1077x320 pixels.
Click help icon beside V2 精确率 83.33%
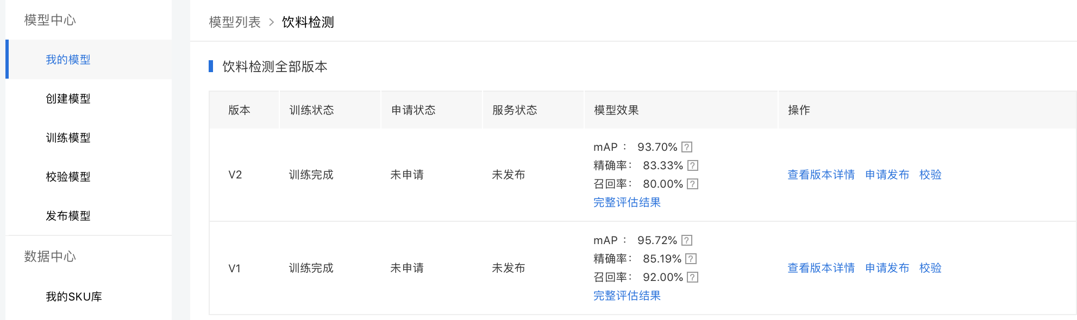693,165
